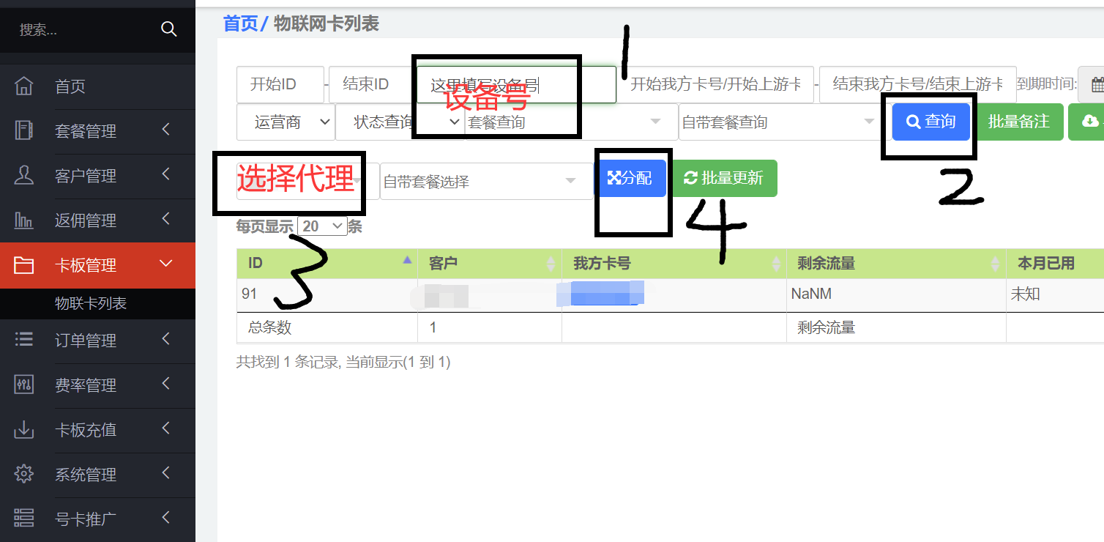This screenshot has width=1104, height=542.
Task: Click the 卡板充值 download icon
Action: click(x=24, y=430)
